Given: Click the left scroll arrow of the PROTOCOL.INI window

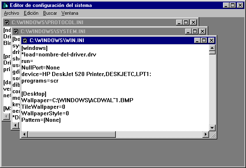Looking at the screenshot, I should click(7, 116).
